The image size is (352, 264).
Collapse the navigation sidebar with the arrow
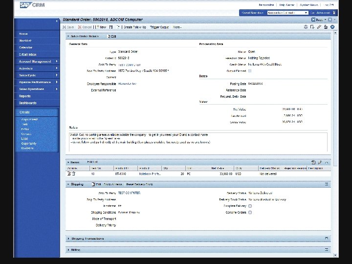pyautogui.click(x=57, y=21)
